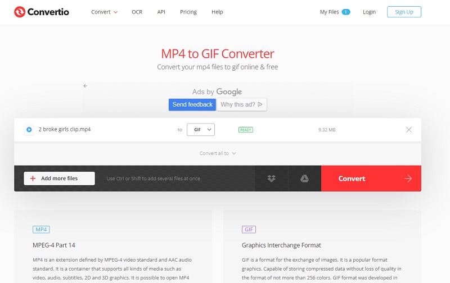
Task: Open the Help menu item
Action: (x=217, y=12)
